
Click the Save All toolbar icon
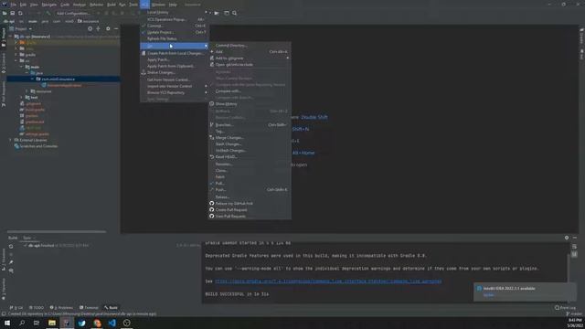pyautogui.click(x=12, y=13)
